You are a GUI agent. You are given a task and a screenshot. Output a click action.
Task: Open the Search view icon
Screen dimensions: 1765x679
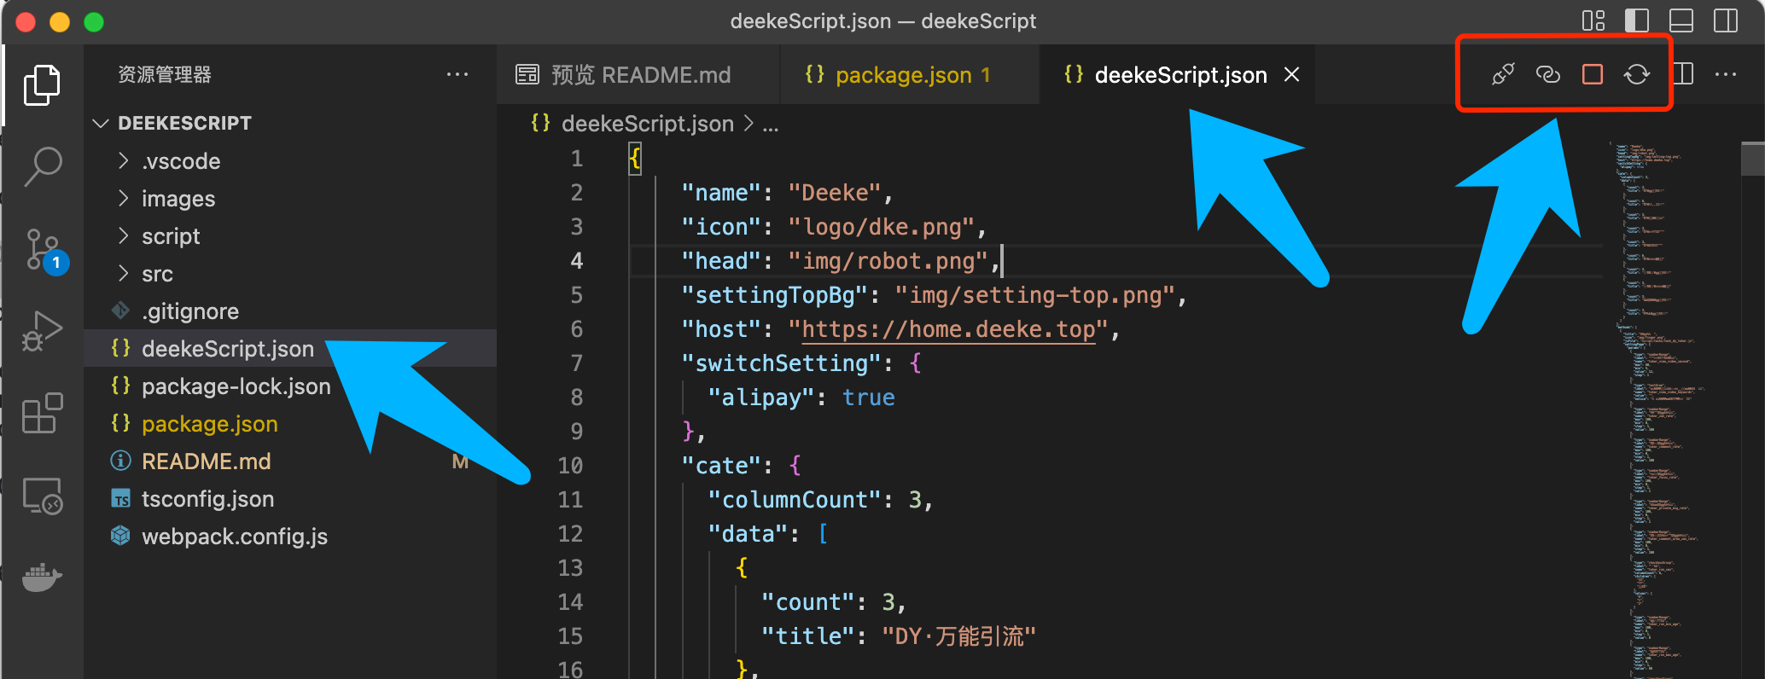[x=42, y=165]
